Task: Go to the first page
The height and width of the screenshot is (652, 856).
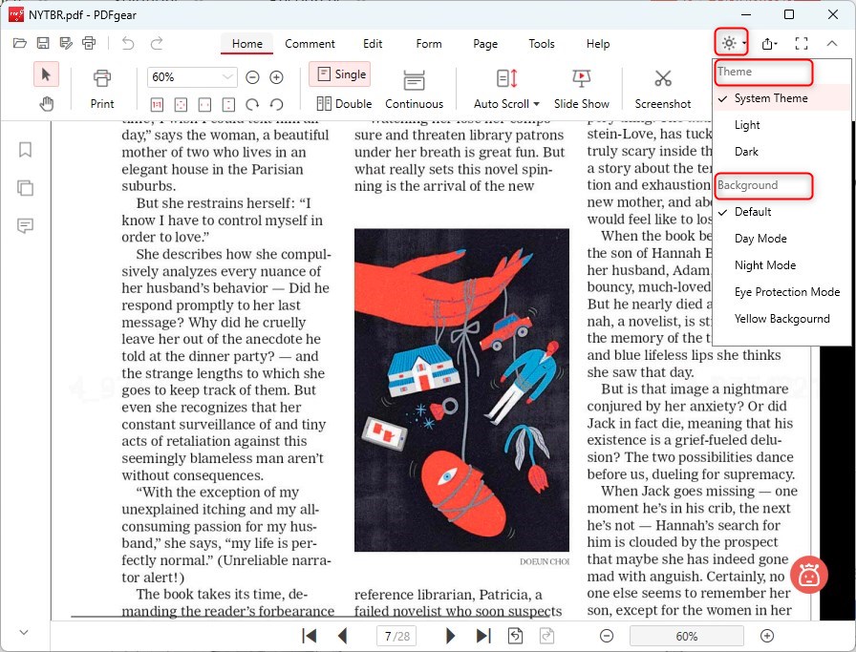Action: tap(309, 636)
